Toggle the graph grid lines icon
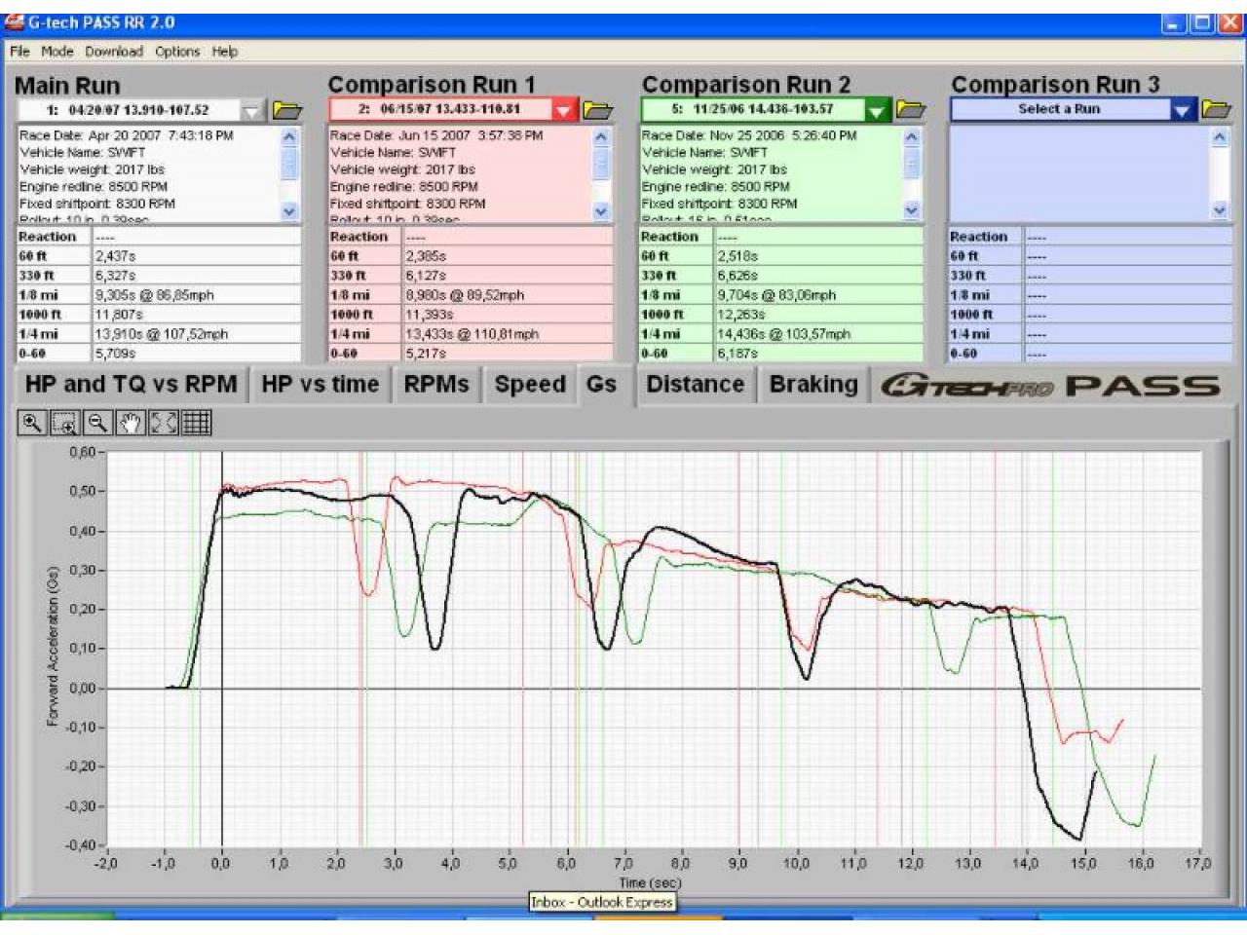The width and height of the screenshot is (1247, 935). click(196, 423)
